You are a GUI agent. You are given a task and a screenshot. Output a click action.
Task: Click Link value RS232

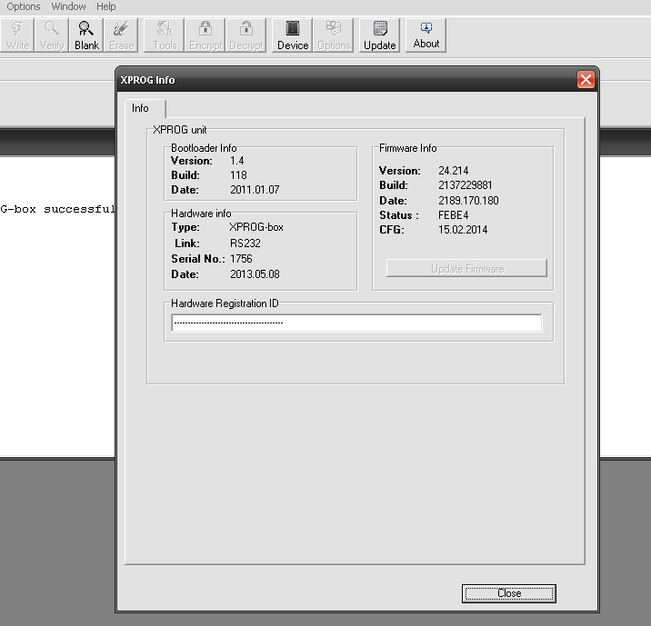[x=245, y=243]
